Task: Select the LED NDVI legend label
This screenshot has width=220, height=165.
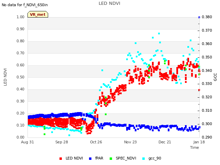Action: [x=74, y=158]
